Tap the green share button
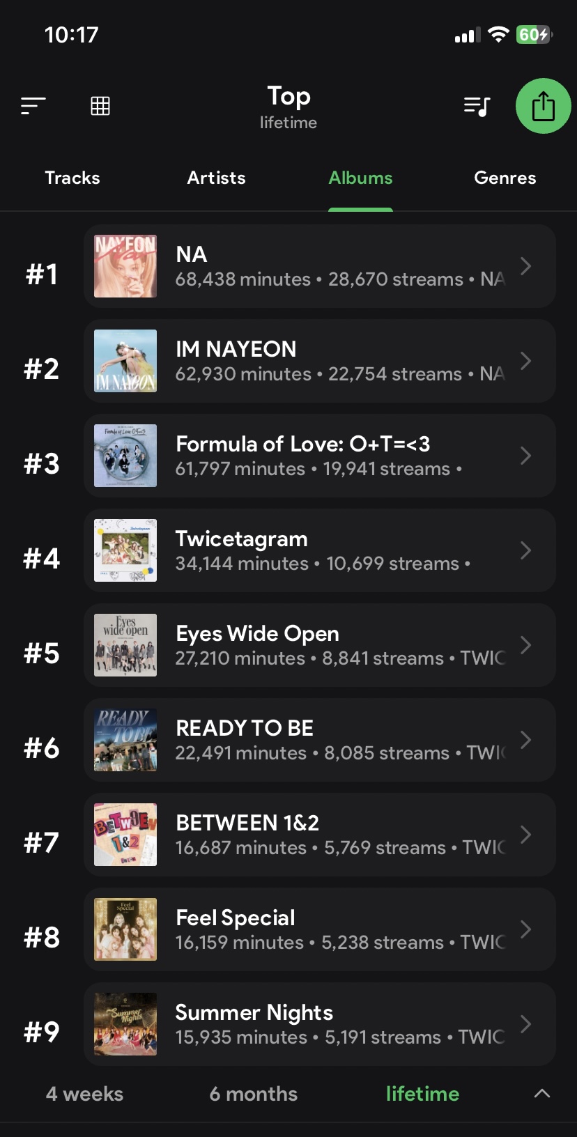 543,106
